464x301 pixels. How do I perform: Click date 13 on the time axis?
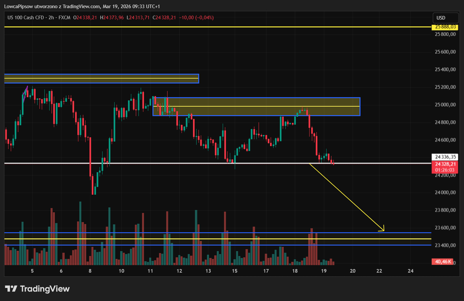tap(208, 271)
